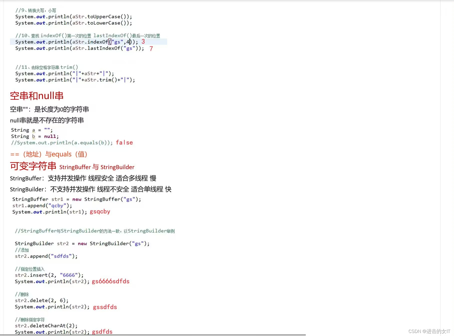The image size is (454, 336).
Task: Click the '//指定位置插入' comment
Action: click(x=30, y=269)
